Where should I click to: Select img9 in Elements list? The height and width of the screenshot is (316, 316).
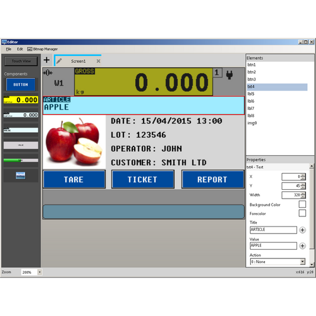click(x=252, y=123)
